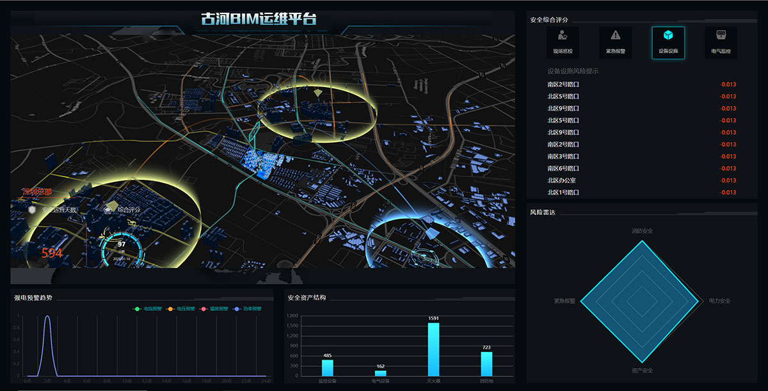Click the 监控设备 bar showing 485

tap(327, 367)
